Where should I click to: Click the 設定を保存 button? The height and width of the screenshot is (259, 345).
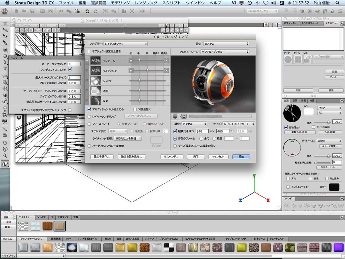point(102,156)
